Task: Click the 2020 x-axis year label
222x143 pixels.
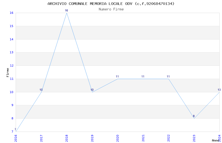Action: tap(118, 138)
